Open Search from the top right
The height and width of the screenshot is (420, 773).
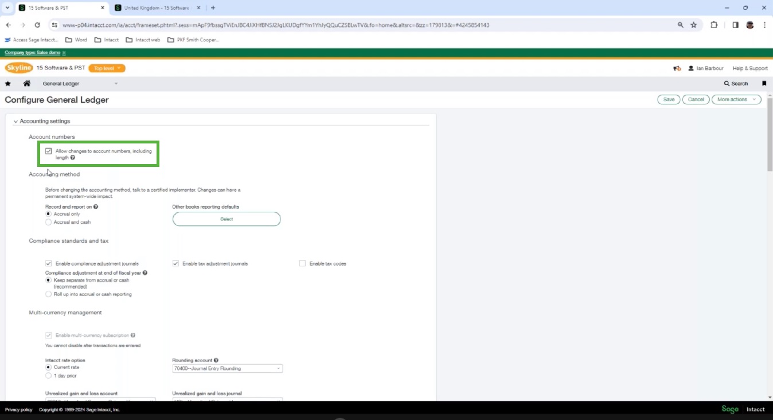click(x=736, y=83)
